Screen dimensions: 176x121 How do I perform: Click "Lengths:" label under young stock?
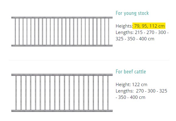tap(125, 32)
